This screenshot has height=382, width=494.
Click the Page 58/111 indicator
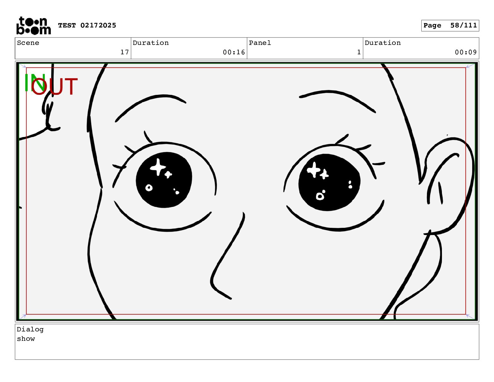450,26
